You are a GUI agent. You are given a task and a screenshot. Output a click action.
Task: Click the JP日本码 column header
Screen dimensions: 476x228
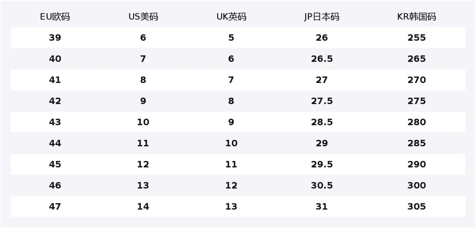pos(321,17)
